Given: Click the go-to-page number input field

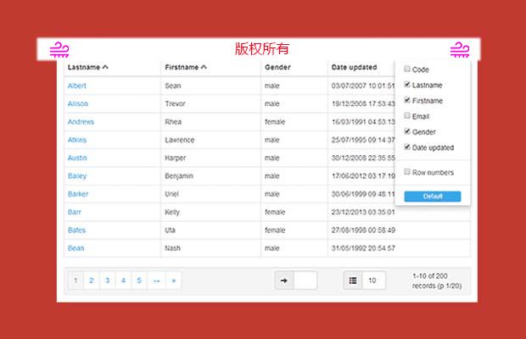Looking at the screenshot, I should pyautogui.click(x=305, y=281).
